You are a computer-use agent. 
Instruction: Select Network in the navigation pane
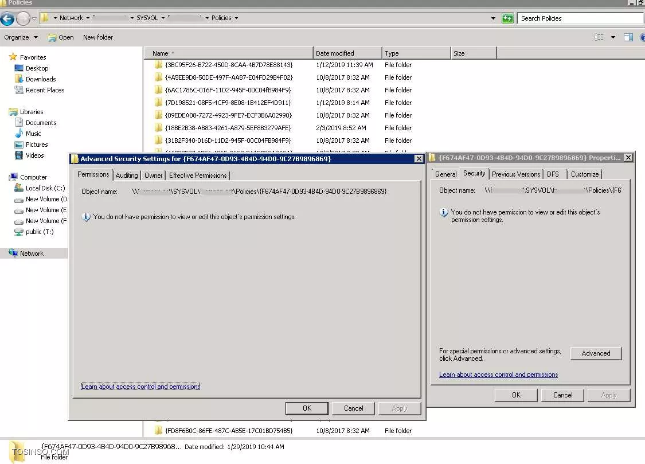pyautogui.click(x=32, y=254)
